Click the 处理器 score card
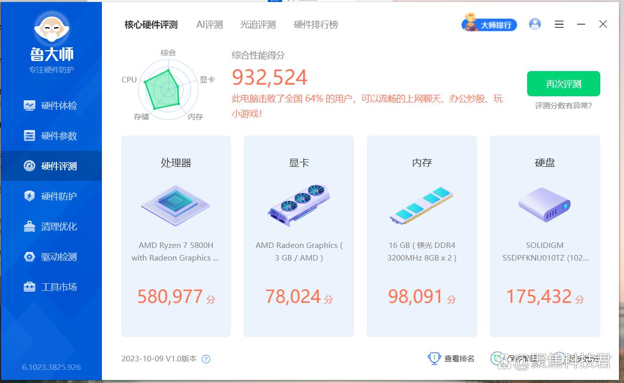The width and height of the screenshot is (624, 383). (x=176, y=236)
